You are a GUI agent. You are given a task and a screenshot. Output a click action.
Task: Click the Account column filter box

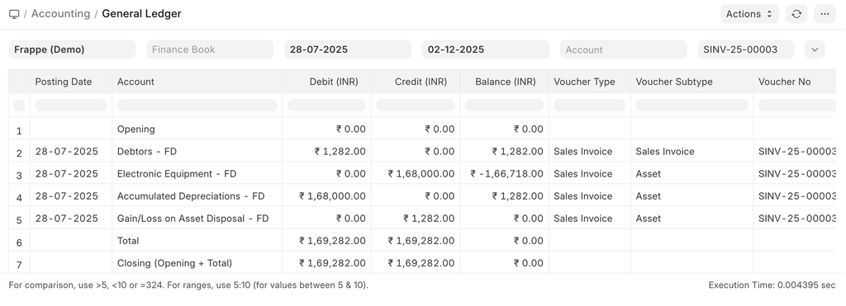[x=197, y=105]
